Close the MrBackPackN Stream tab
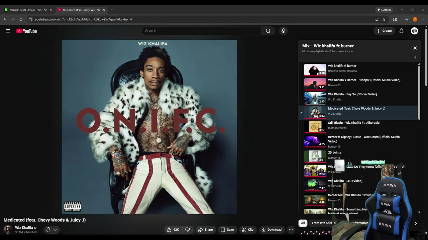Screen dimensions: 428x240 (x=51, y=10)
